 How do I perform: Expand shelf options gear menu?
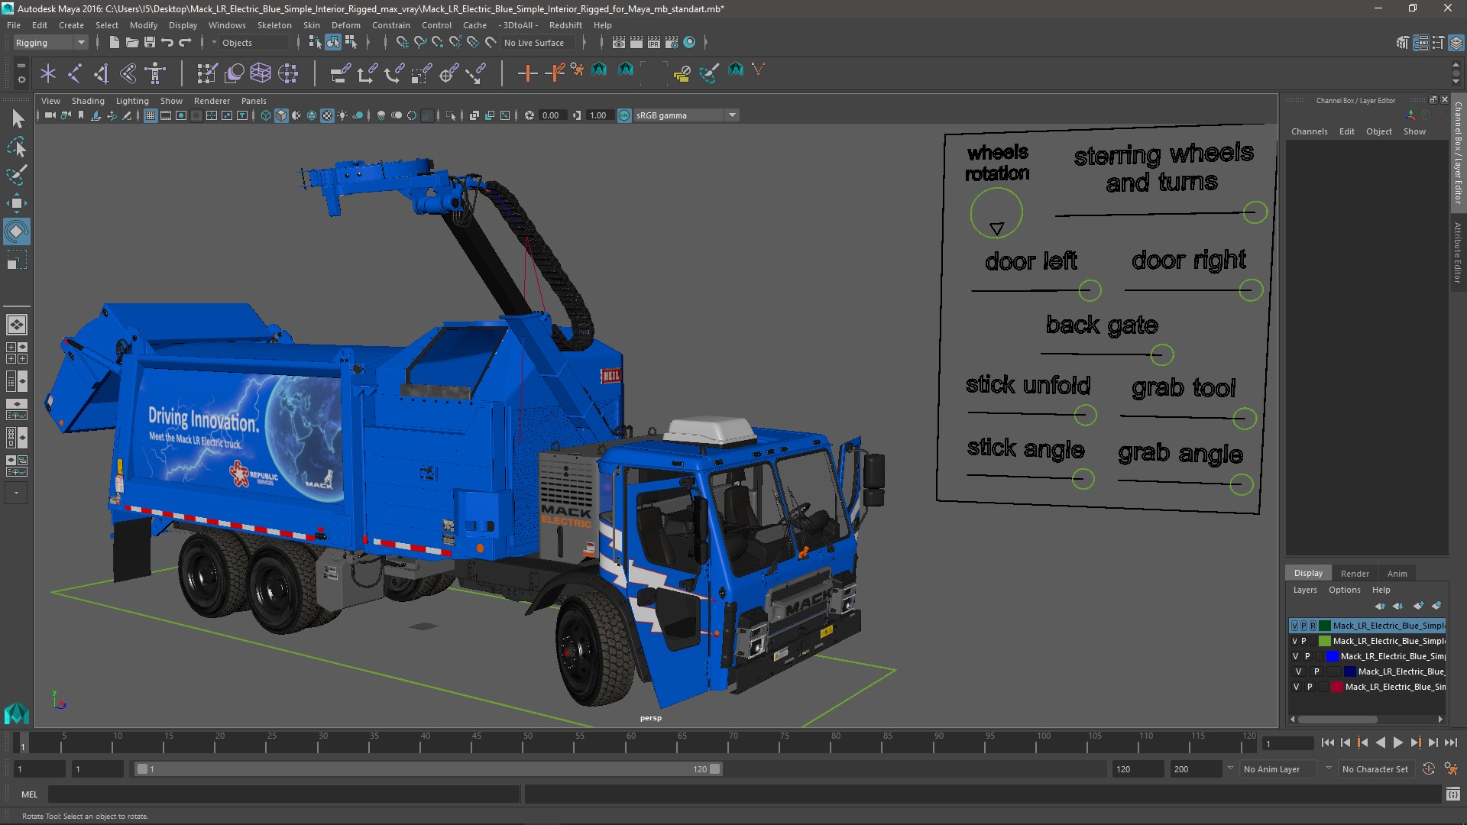tap(21, 79)
